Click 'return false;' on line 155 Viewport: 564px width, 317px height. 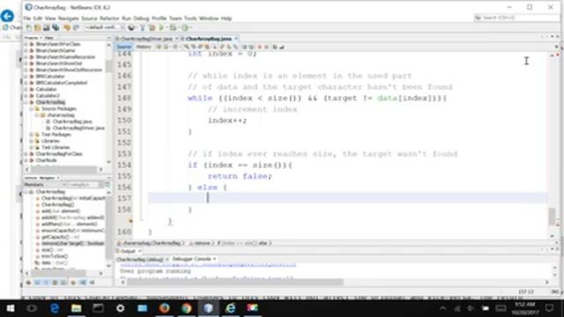[x=240, y=176]
